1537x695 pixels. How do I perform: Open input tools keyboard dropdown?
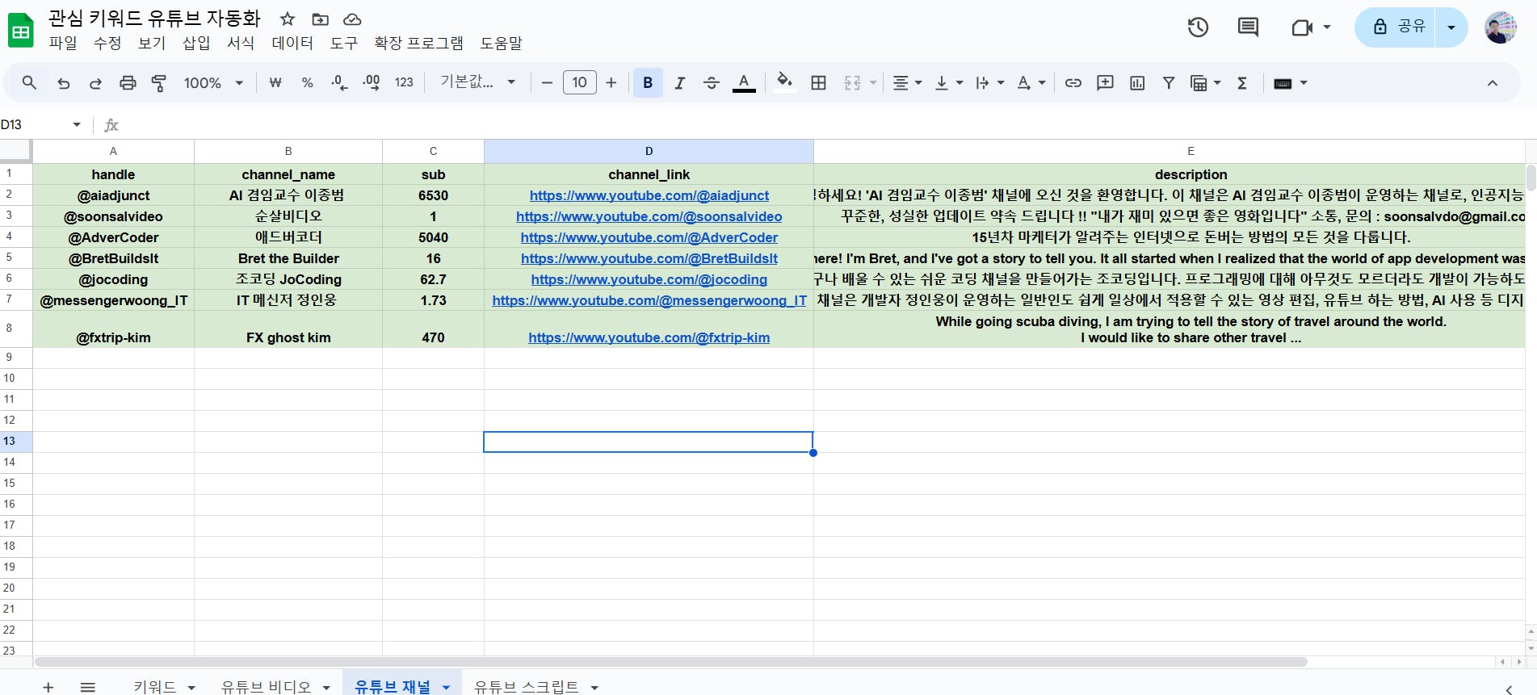(x=1290, y=82)
